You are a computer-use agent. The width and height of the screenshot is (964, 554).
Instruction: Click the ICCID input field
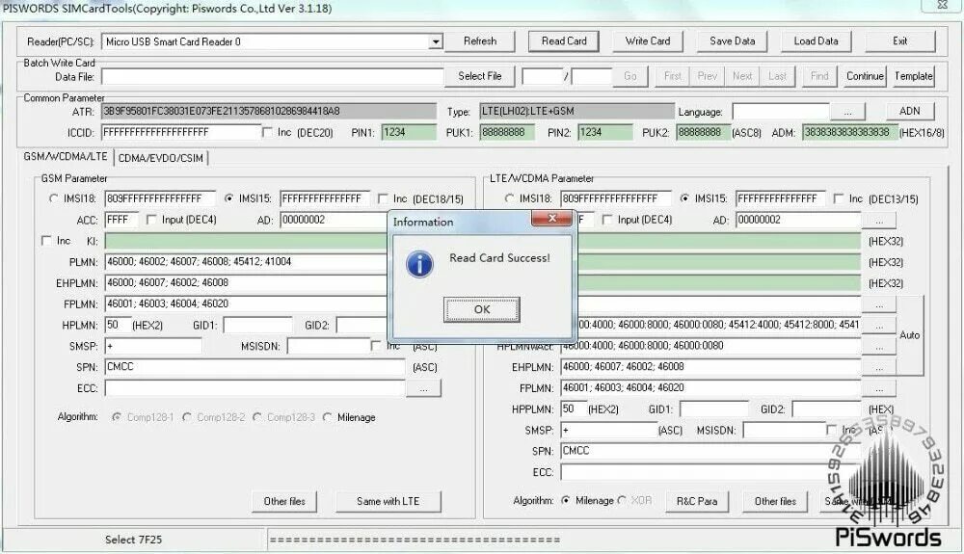pos(181,132)
